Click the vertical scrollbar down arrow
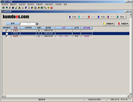The height and width of the screenshot is (102, 133). pyautogui.click(x=130, y=94)
